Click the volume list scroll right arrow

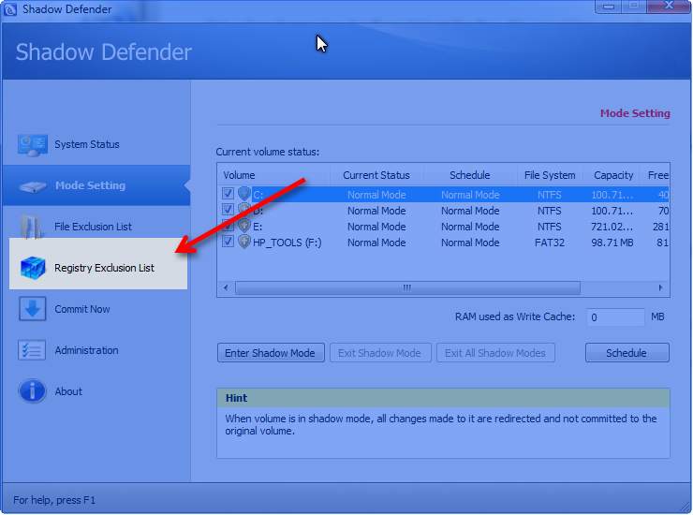[x=660, y=287]
